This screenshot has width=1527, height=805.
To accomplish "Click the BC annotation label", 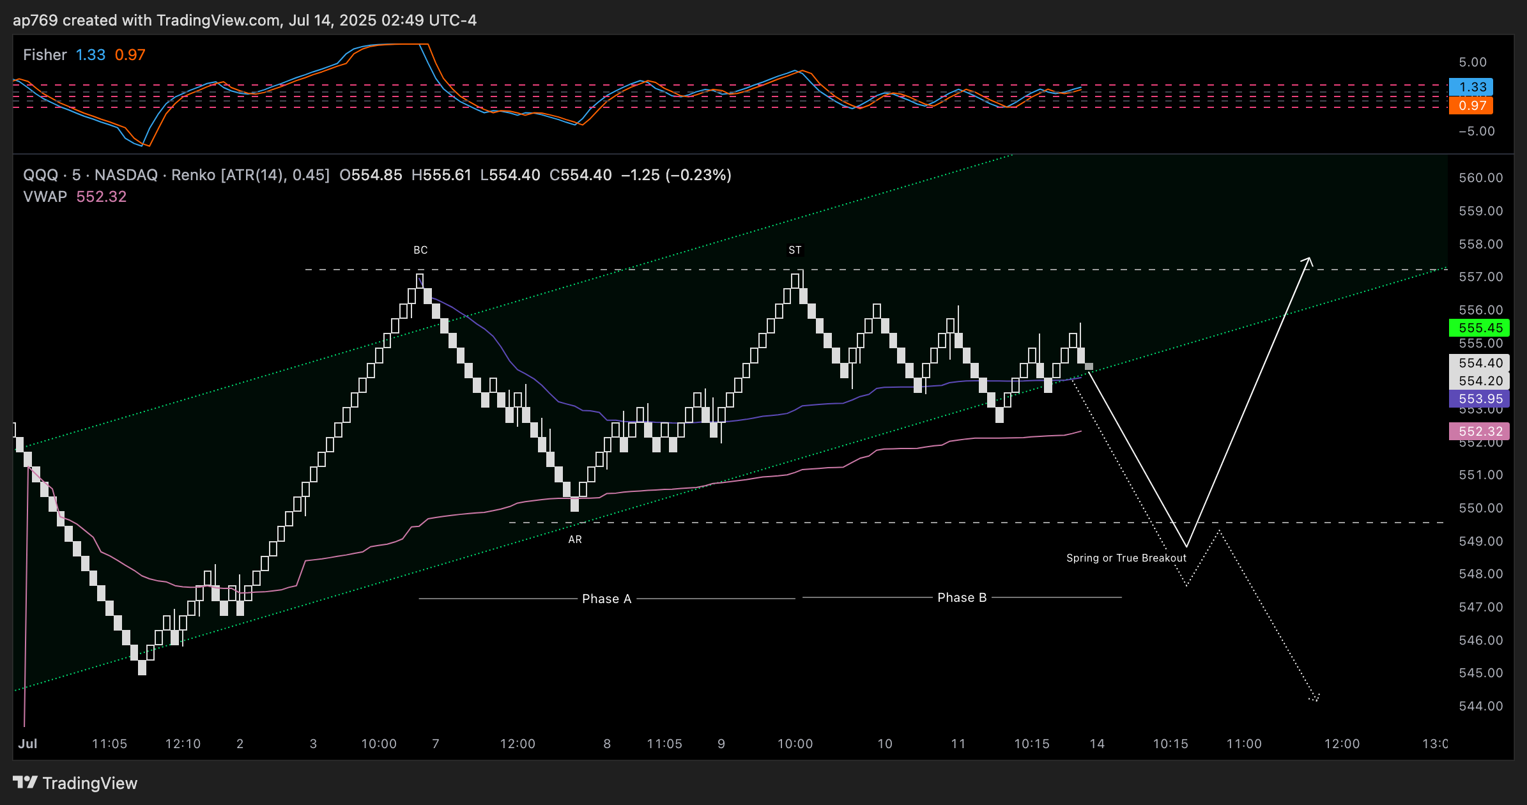I will click(420, 250).
